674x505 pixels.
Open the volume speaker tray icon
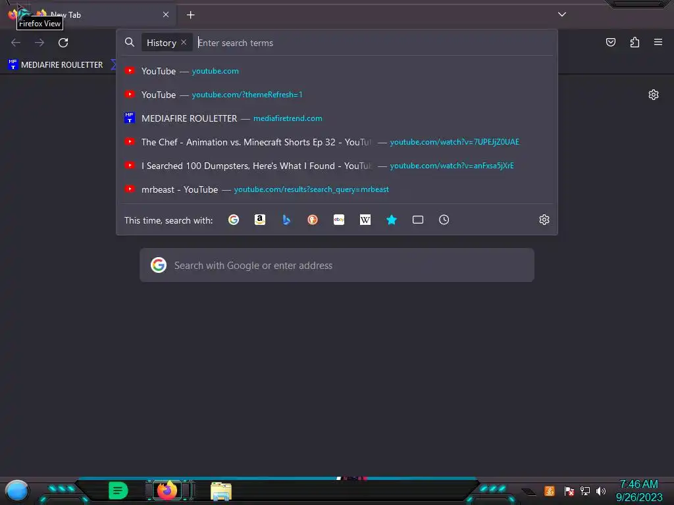pyautogui.click(x=601, y=491)
